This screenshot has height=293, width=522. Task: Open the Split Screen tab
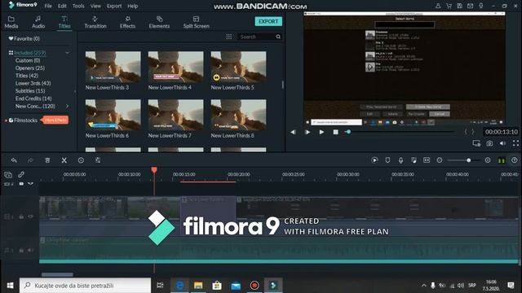pos(196,22)
